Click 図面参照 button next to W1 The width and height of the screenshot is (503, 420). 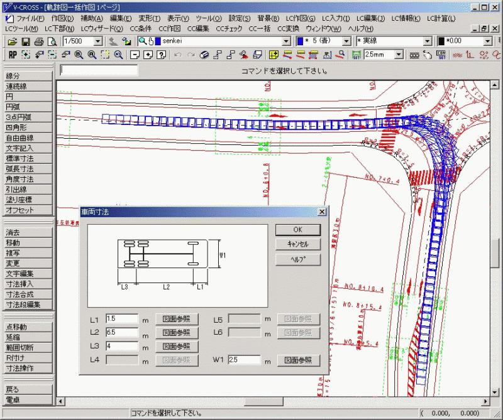click(299, 360)
